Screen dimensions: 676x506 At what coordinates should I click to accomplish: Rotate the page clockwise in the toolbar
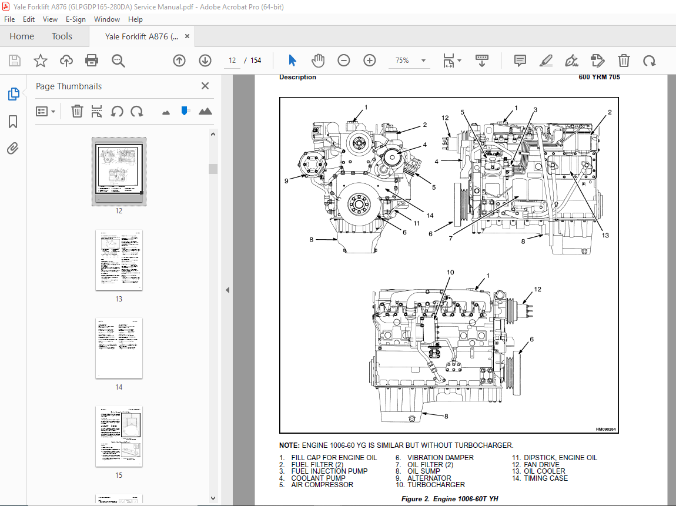[x=650, y=61]
